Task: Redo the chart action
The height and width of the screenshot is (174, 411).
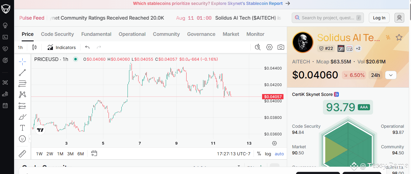Action: click(99, 47)
